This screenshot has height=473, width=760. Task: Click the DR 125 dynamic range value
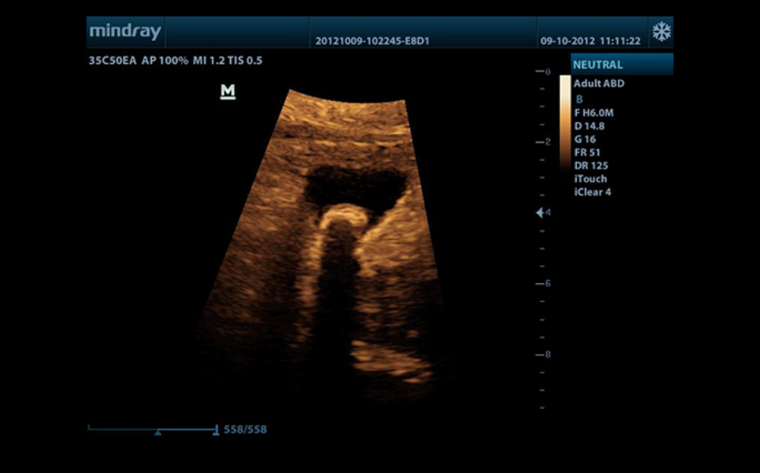coord(591,165)
